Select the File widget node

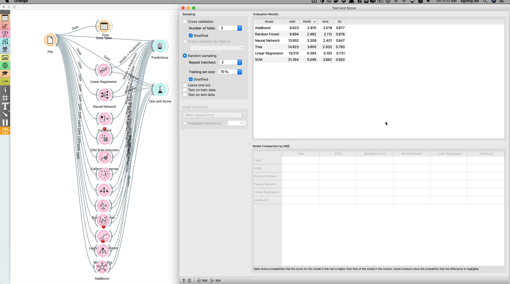[50, 40]
